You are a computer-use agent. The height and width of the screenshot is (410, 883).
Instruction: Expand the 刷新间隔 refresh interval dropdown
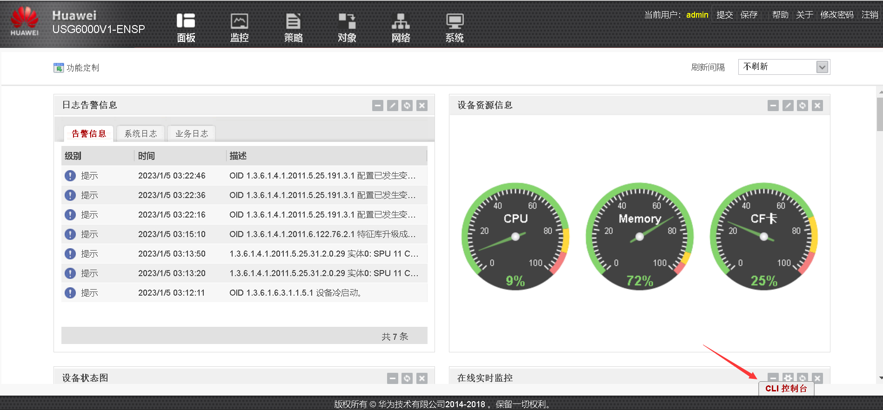point(822,67)
